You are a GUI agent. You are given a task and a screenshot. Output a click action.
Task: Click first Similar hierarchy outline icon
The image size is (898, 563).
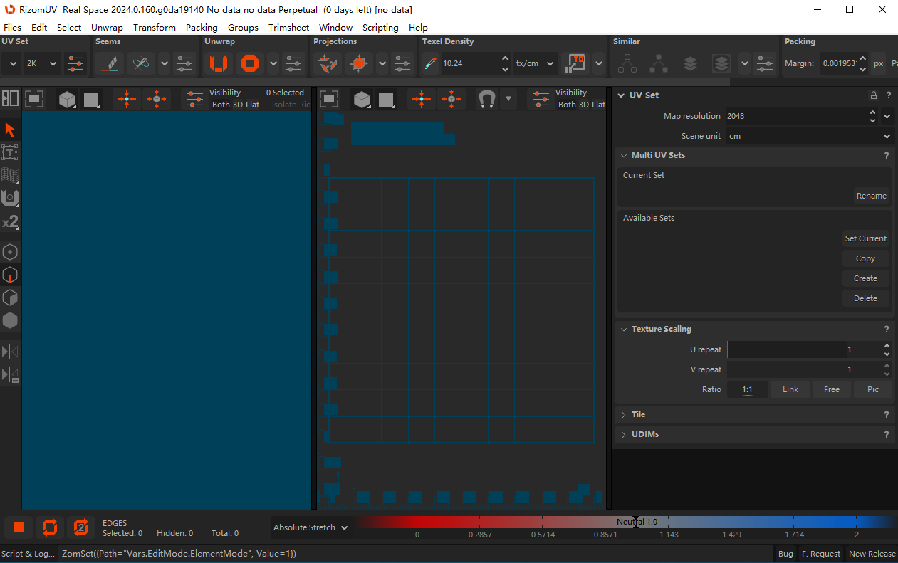coord(627,63)
